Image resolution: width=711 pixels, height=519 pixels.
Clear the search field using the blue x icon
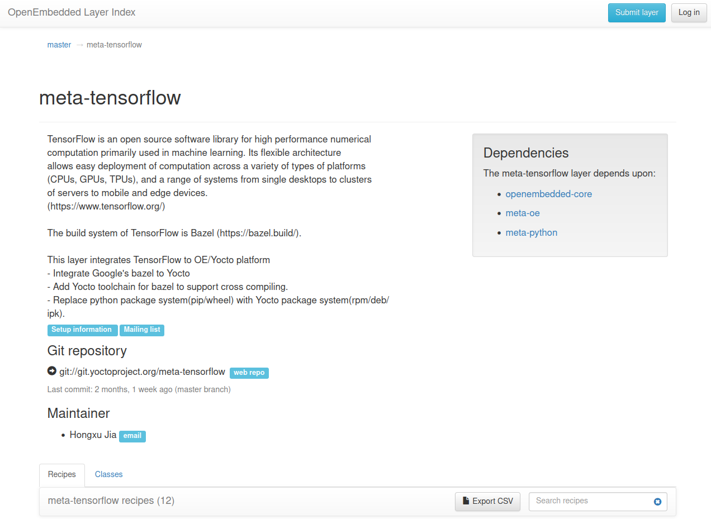click(x=657, y=501)
